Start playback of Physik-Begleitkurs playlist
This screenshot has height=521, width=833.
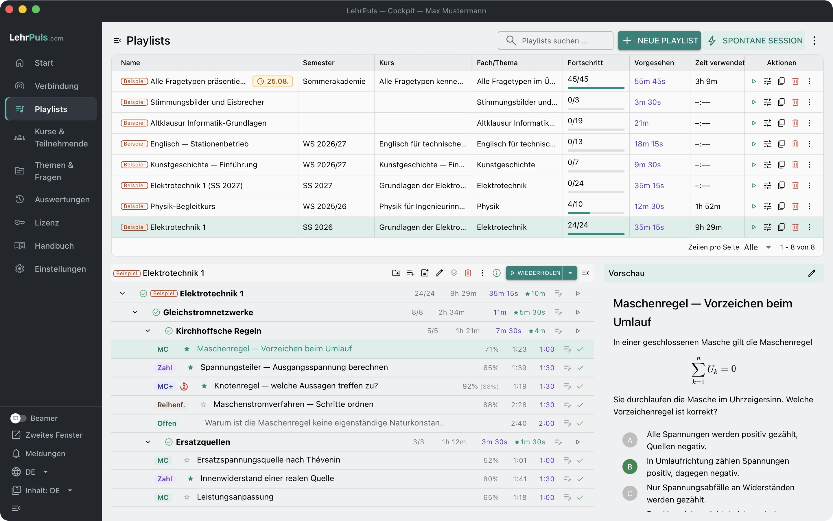click(x=754, y=206)
